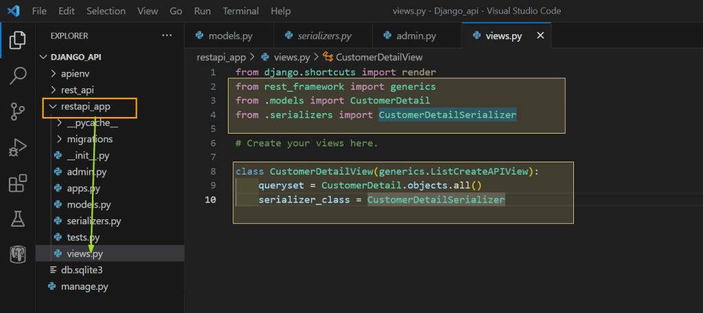Click the CustomerDetailView breadcrumb class icon

pyautogui.click(x=328, y=57)
